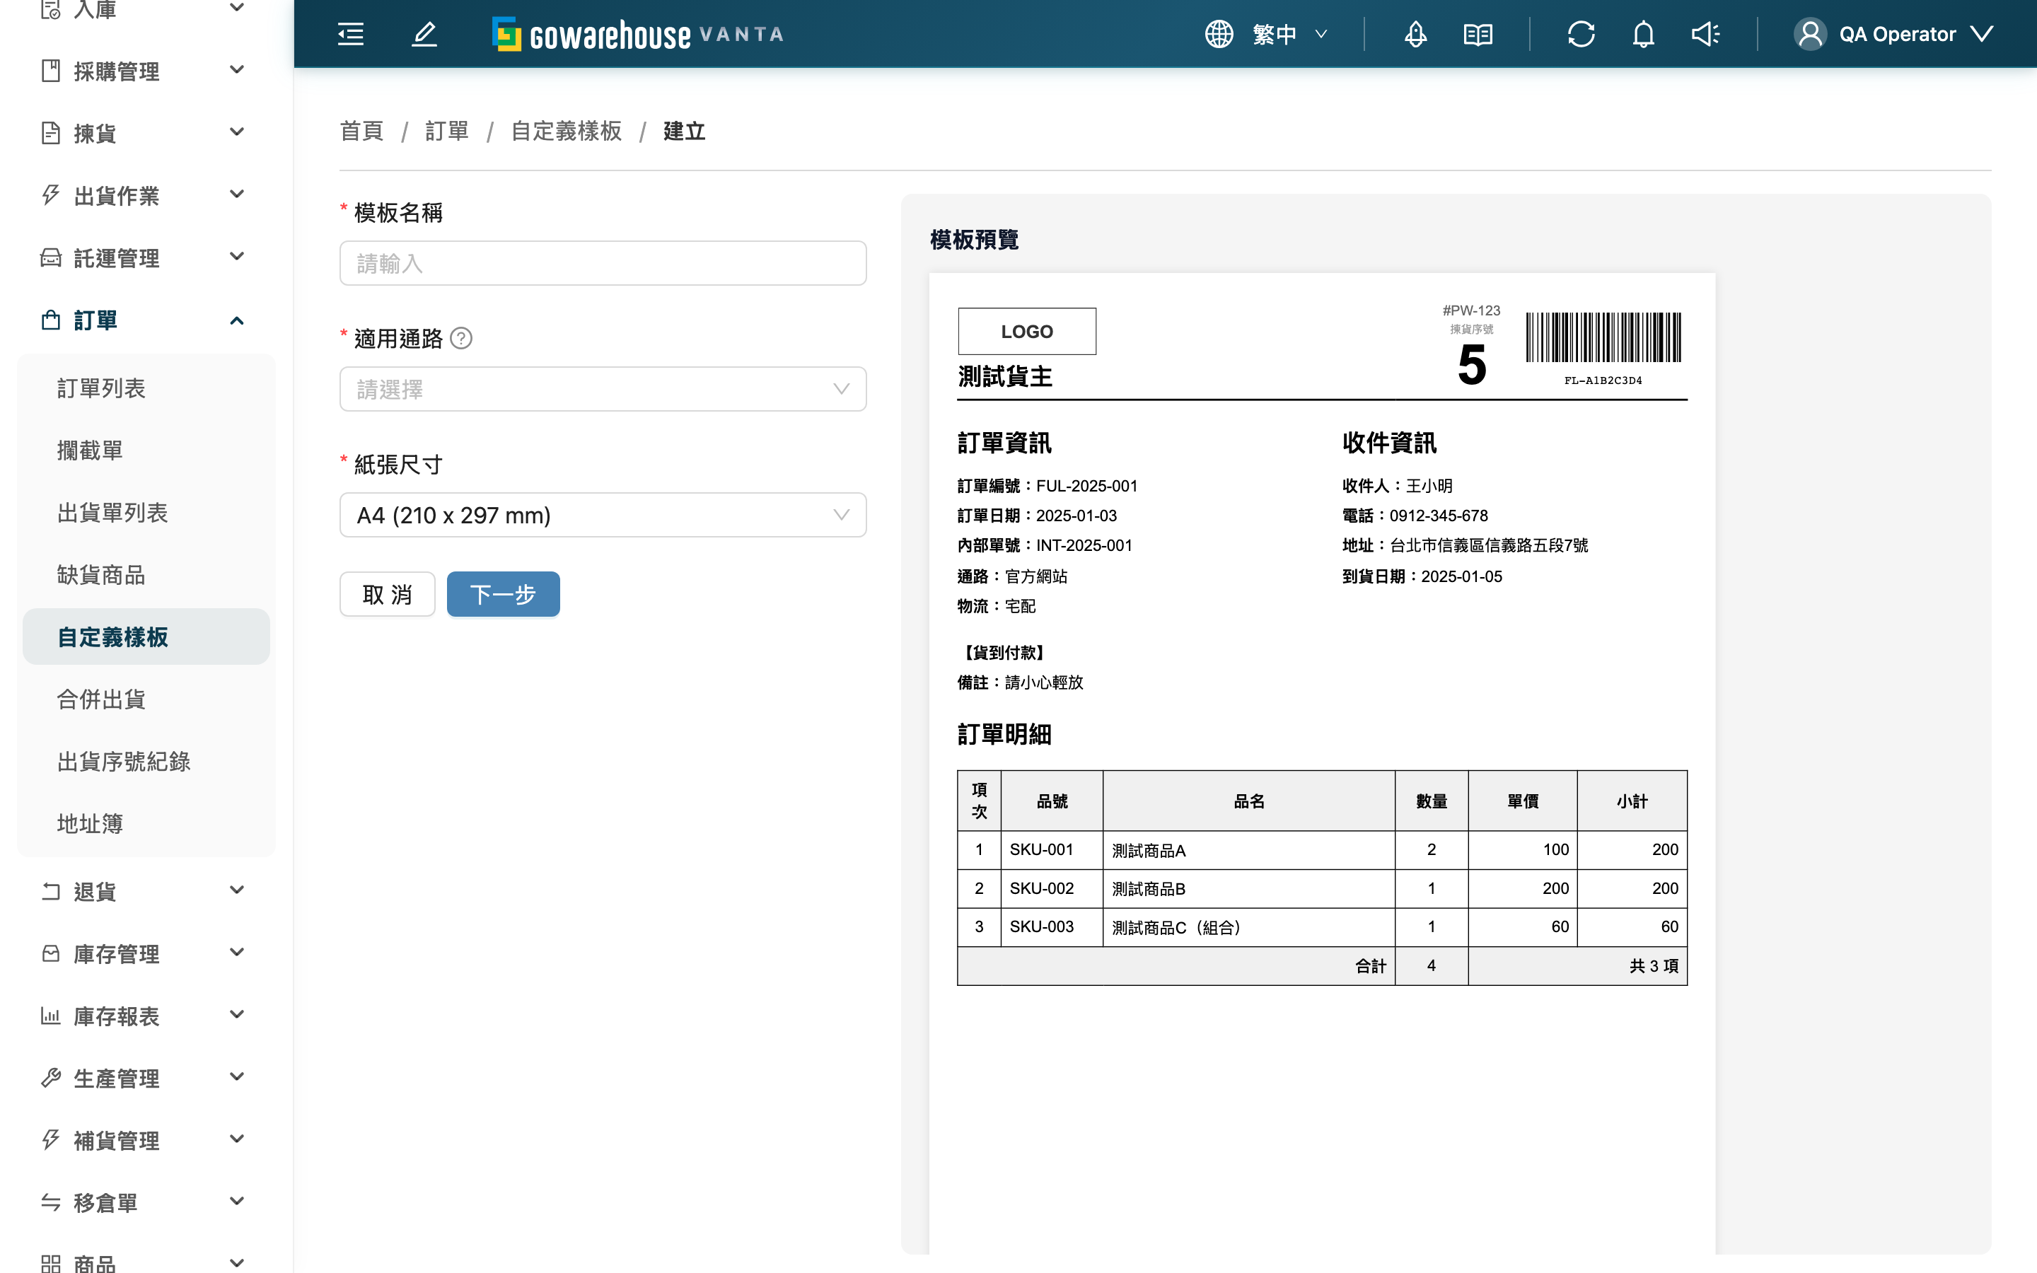The image size is (2037, 1273).
Task: Open the notifications bell icon
Action: point(1643,35)
